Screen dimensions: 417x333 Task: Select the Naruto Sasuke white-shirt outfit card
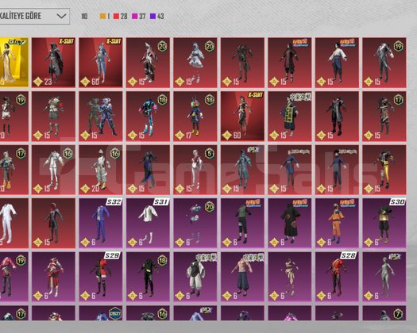[x=337, y=63]
